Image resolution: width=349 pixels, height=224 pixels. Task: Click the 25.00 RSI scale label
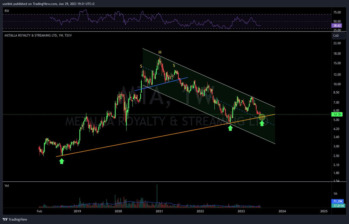(x=337, y=30)
